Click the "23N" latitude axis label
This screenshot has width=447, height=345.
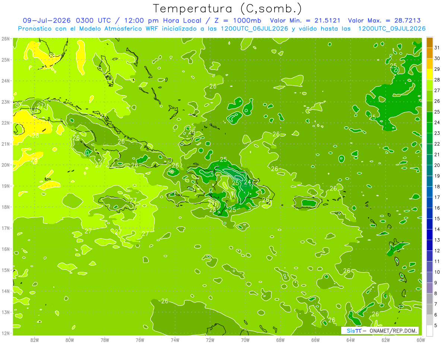(5, 102)
